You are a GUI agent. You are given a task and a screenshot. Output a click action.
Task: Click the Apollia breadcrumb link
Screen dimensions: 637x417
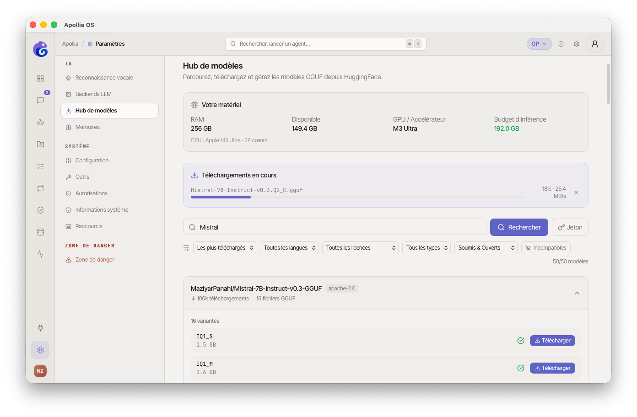70,44
